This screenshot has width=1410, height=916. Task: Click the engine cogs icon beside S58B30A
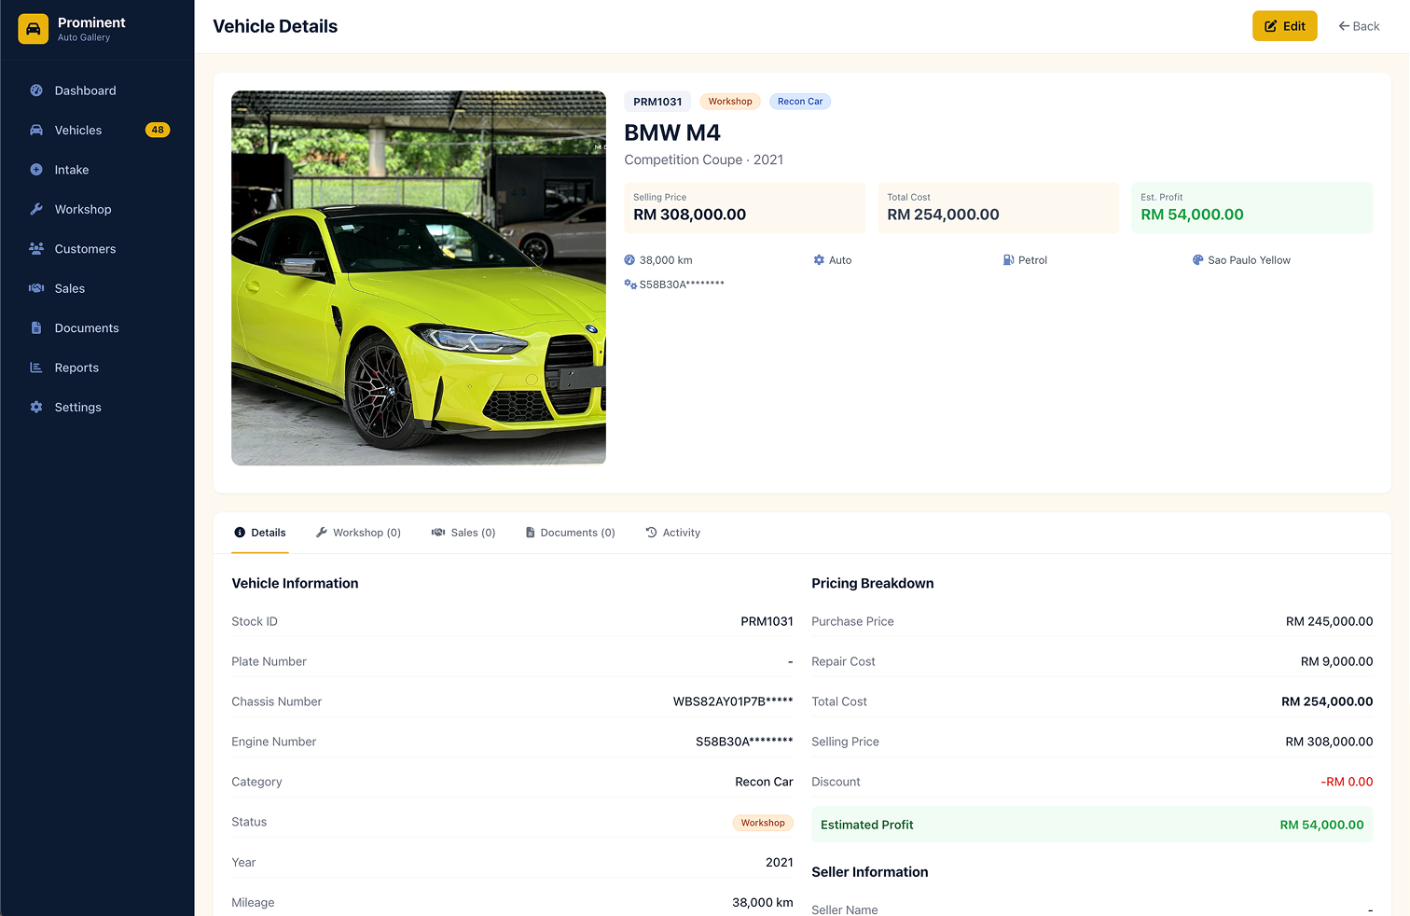click(630, 285)
